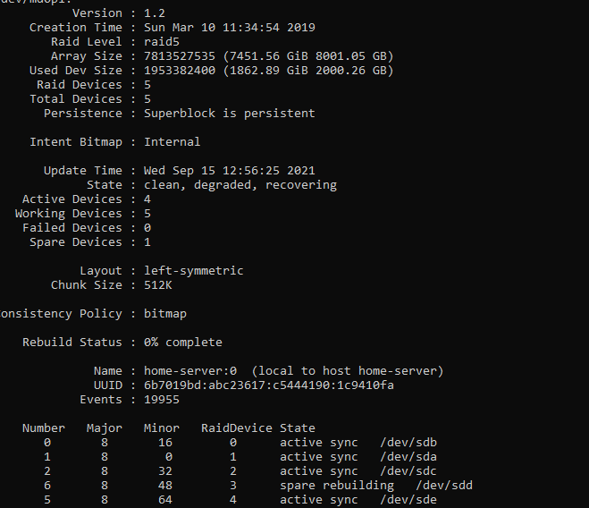Click the Active Devices count
This screenshot has height=508, width=589.
click(147, 199)
